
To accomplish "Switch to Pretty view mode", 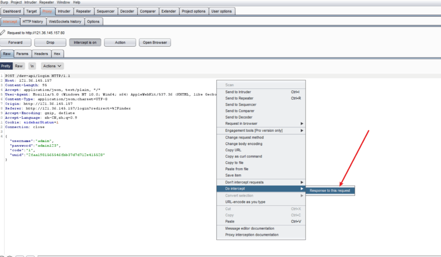I will 6,66.
